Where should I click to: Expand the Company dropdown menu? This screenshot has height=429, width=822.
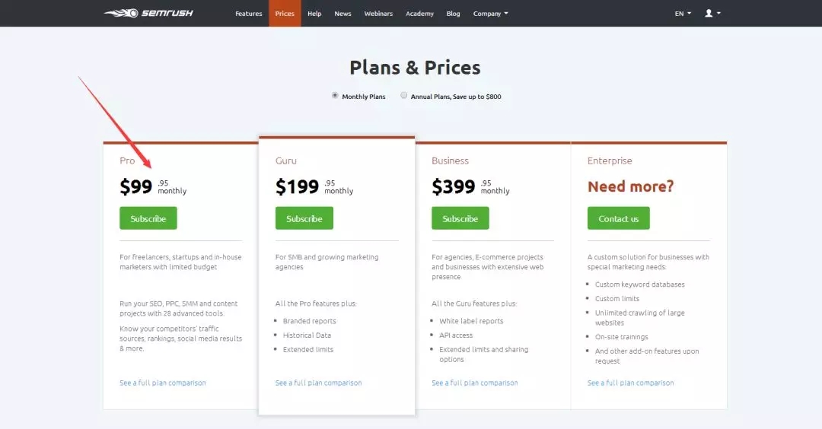pyautogui.click(x=490, y=14)
